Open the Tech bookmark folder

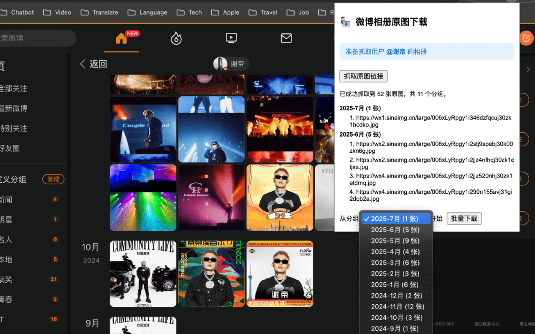coord(189,13)
